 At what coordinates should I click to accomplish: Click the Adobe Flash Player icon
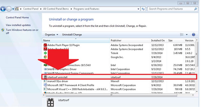[x=45, y=45]
